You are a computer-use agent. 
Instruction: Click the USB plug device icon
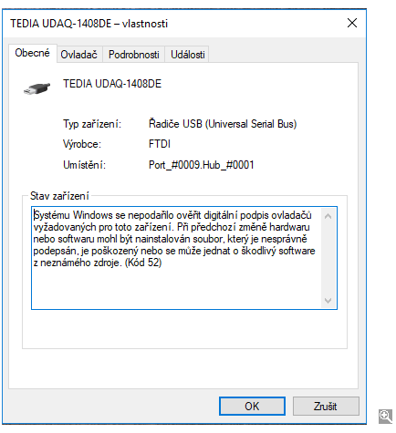click(x=37, y=88)
